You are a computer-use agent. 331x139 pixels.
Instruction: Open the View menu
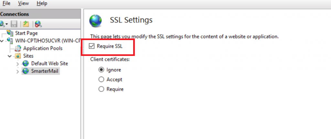pos(23,3)
